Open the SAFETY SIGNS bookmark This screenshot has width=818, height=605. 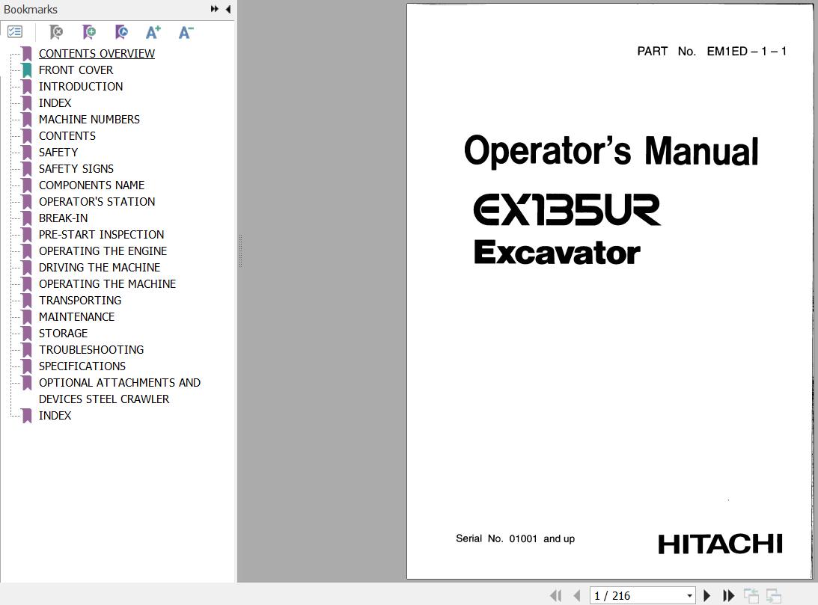(76, 169)
